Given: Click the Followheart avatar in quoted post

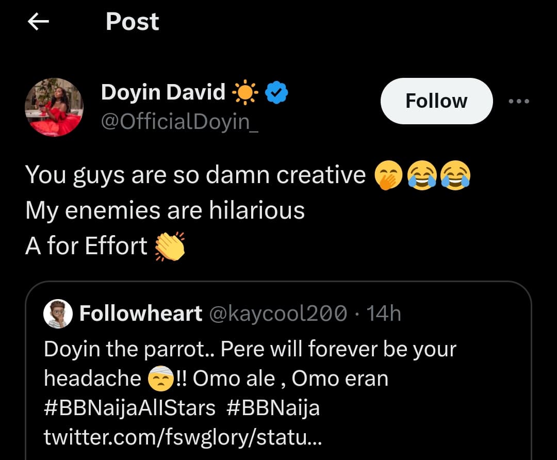Looking at the screenshot, I should click(x=58, y=313).
